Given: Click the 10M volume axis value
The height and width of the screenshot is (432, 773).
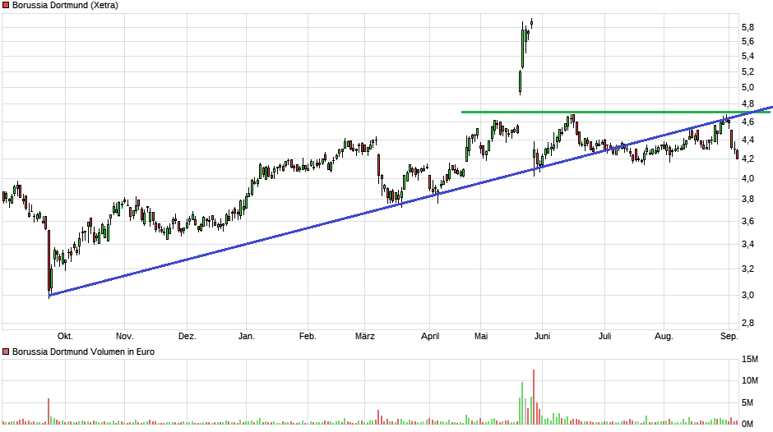Looking at the screenshot, I should pyautogui.click(x=750, y=380).
